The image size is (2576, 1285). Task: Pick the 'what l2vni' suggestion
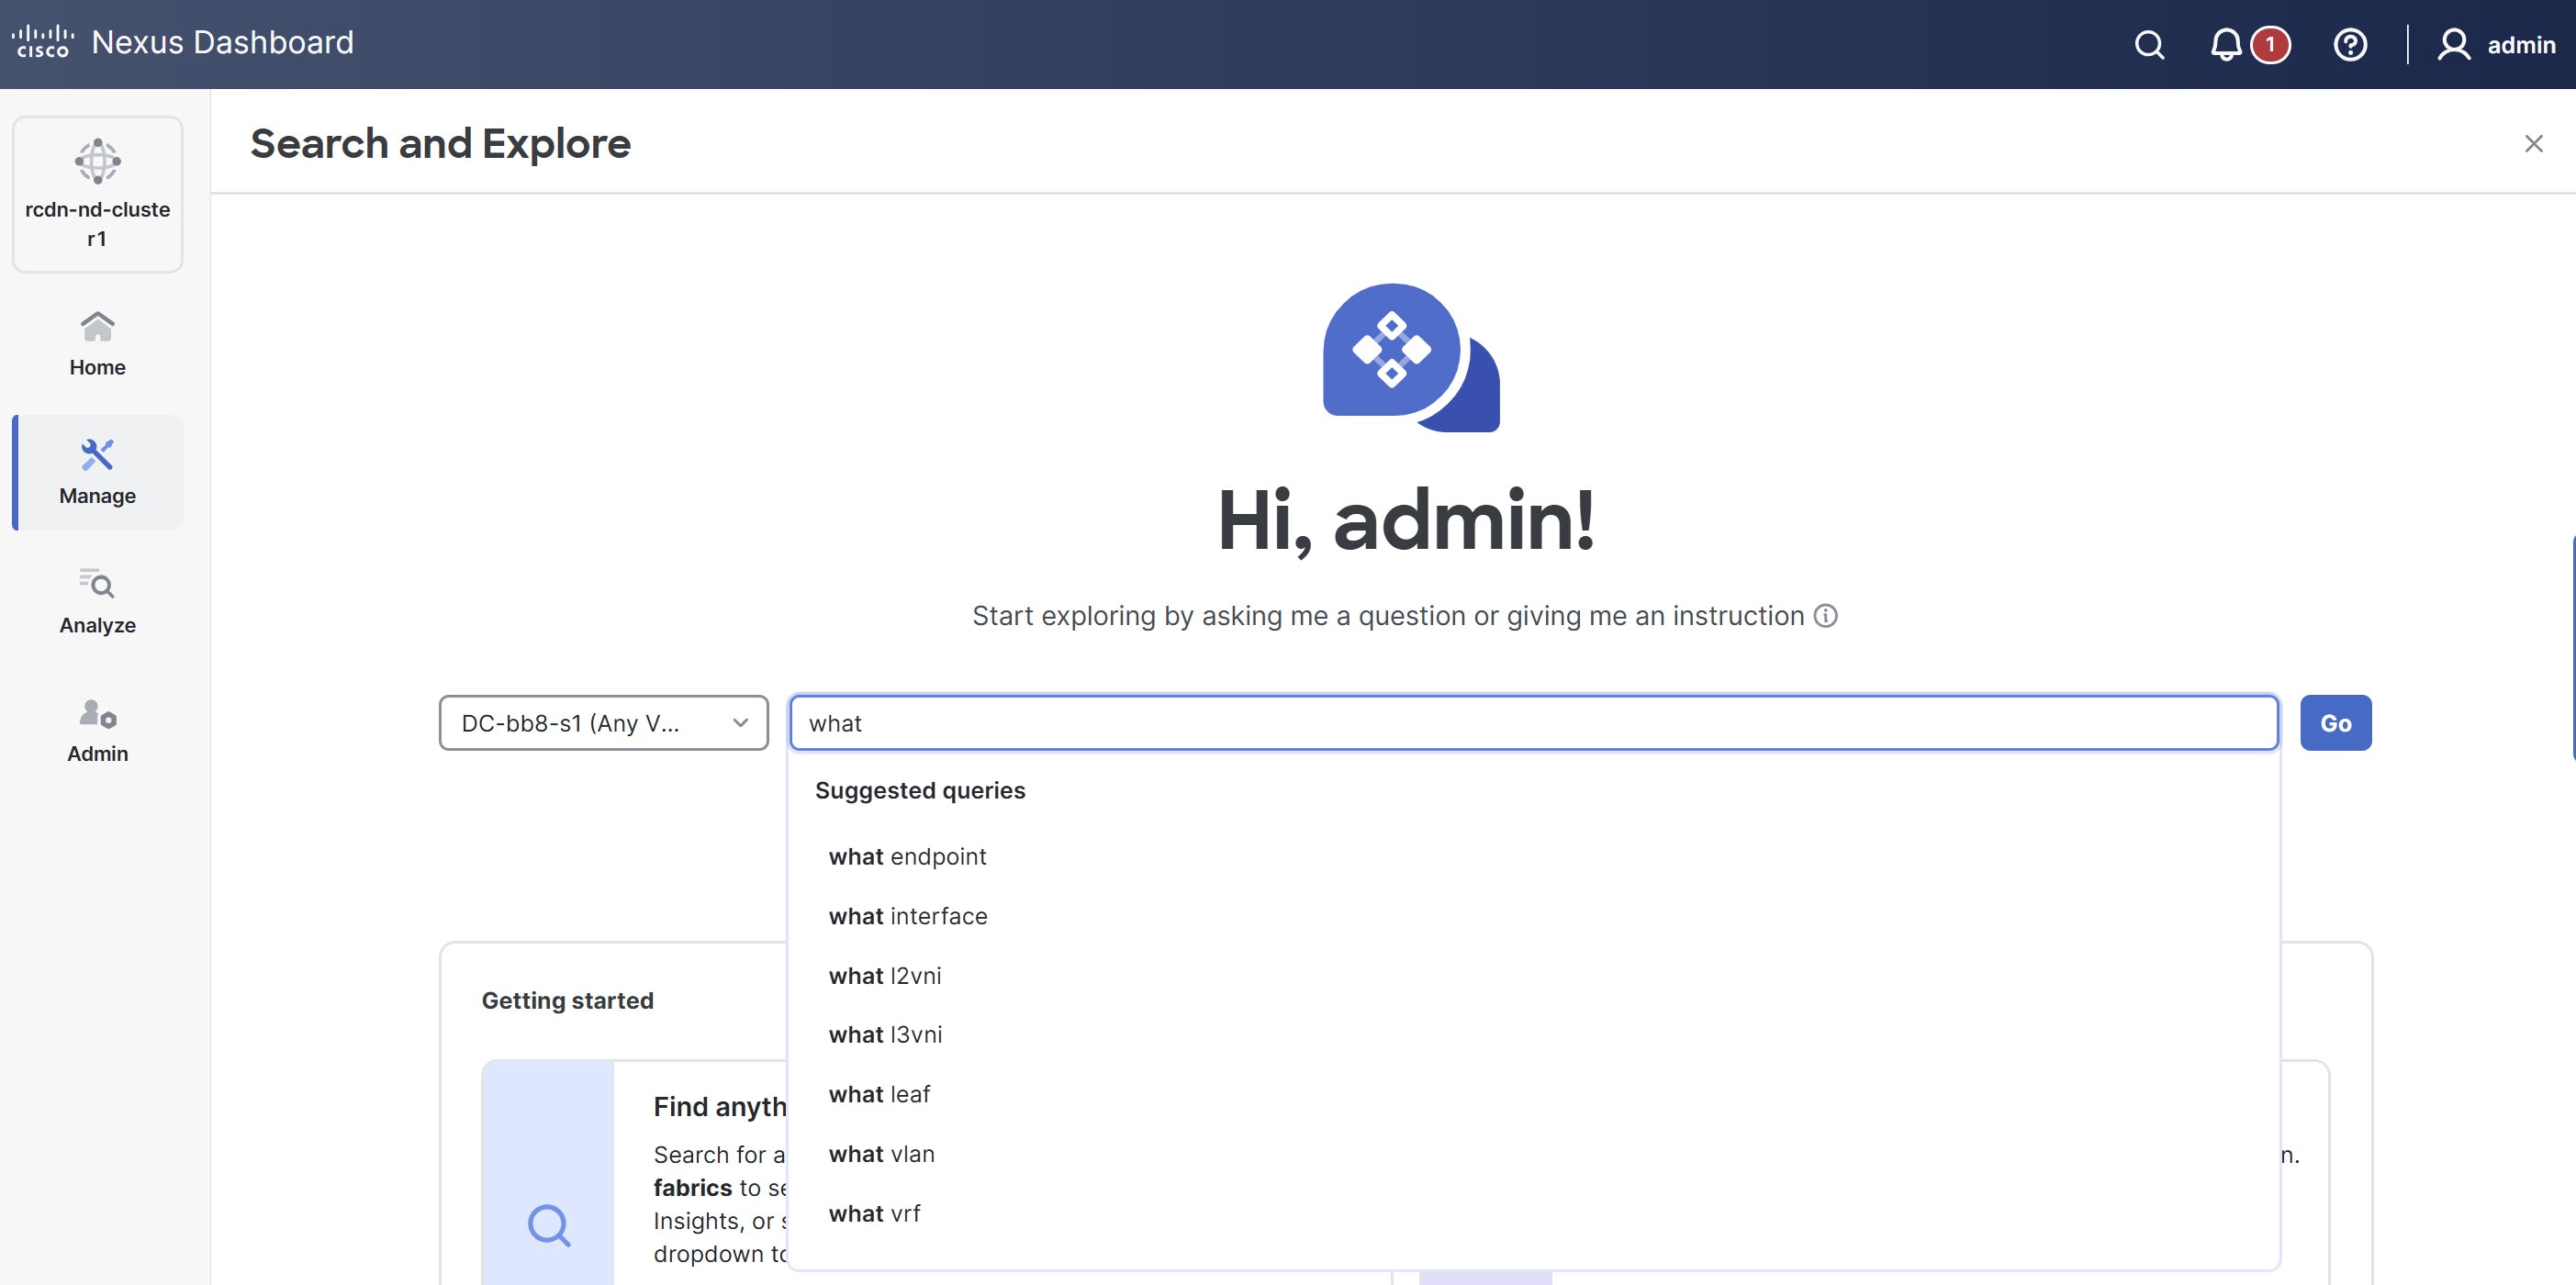click(884, 976)
